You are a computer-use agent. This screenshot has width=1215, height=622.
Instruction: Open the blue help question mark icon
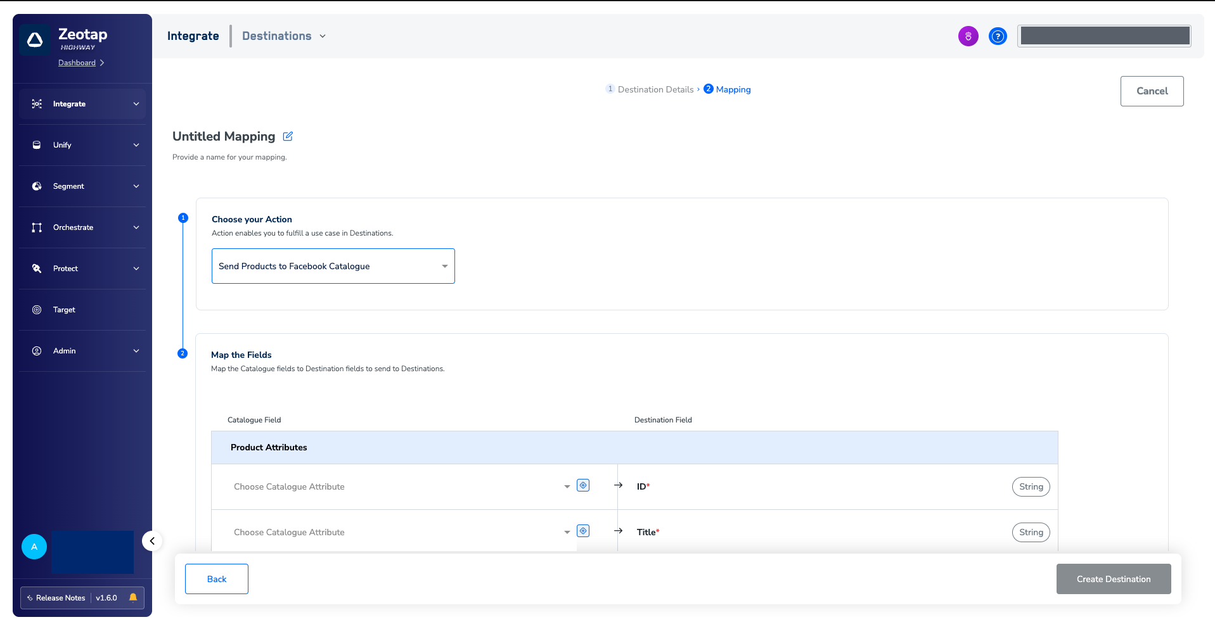click(x=998, y=36)
